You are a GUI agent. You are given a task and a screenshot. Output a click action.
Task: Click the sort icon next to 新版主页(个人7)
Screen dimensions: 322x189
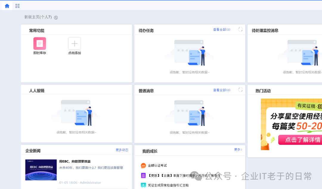[55, 17]
